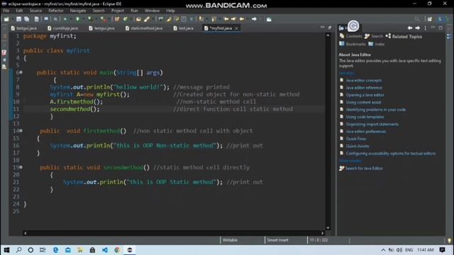The width and height of the screenshot is (454, 255).
Task: Open the File menu
Action: pyautogui.click(x=6, y=11)
